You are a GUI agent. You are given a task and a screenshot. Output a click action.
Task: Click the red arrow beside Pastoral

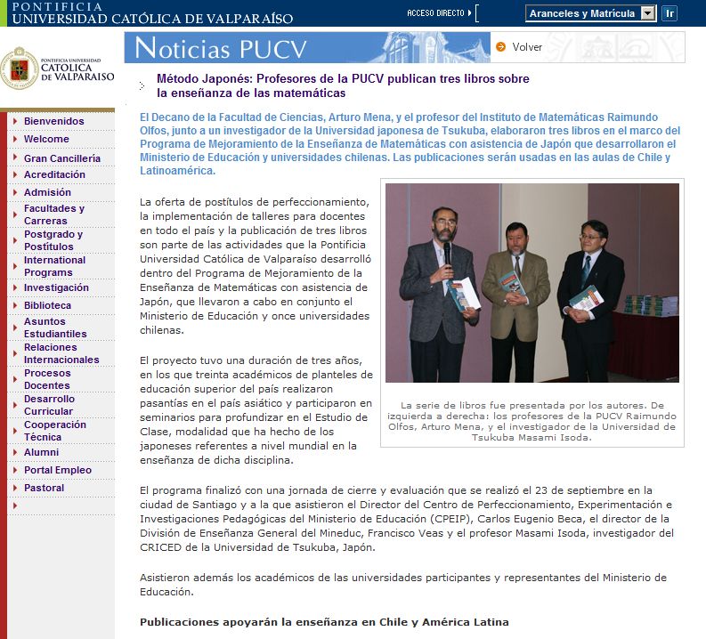click(15, 488)
